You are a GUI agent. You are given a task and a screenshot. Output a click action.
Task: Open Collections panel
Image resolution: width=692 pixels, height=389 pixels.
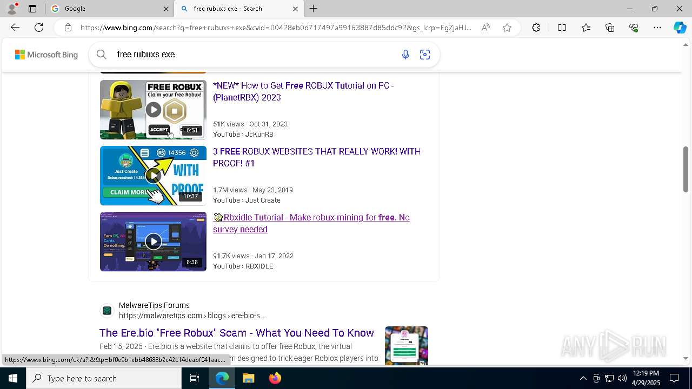(x=610, y=28)
